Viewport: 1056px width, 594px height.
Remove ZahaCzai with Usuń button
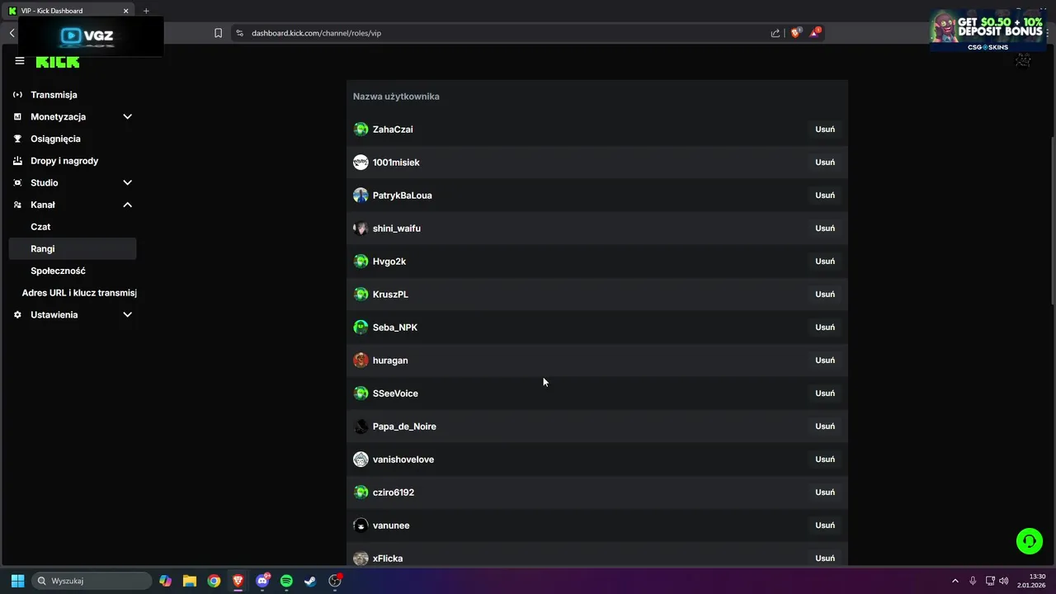(825, 130)
